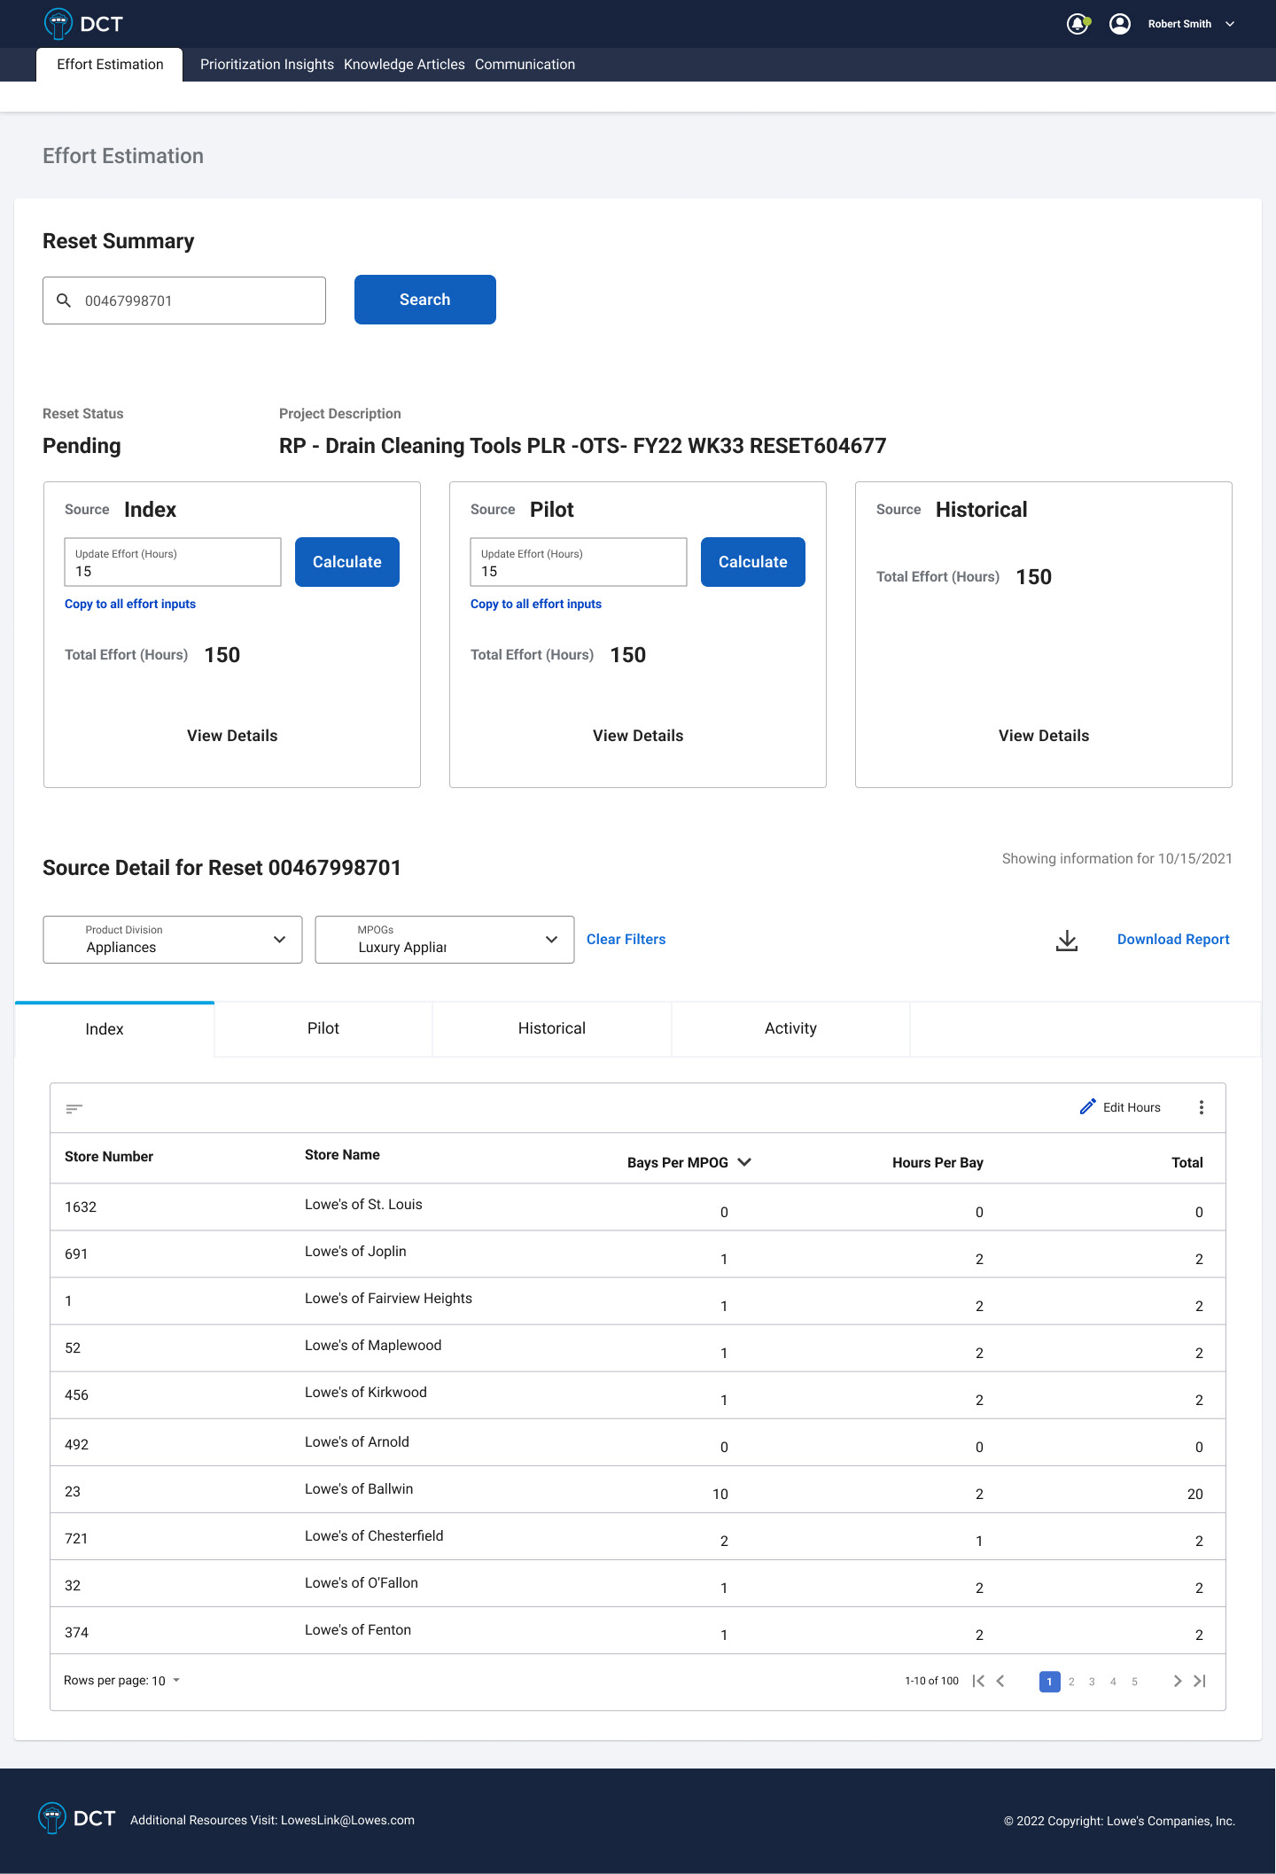
Task: Click the Edit Hours pencil icon
Action: pos(1088,1107)
